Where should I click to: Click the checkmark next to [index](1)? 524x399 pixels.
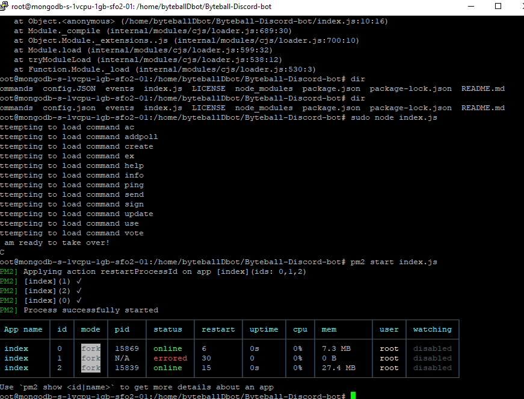(x=79, y=282)
